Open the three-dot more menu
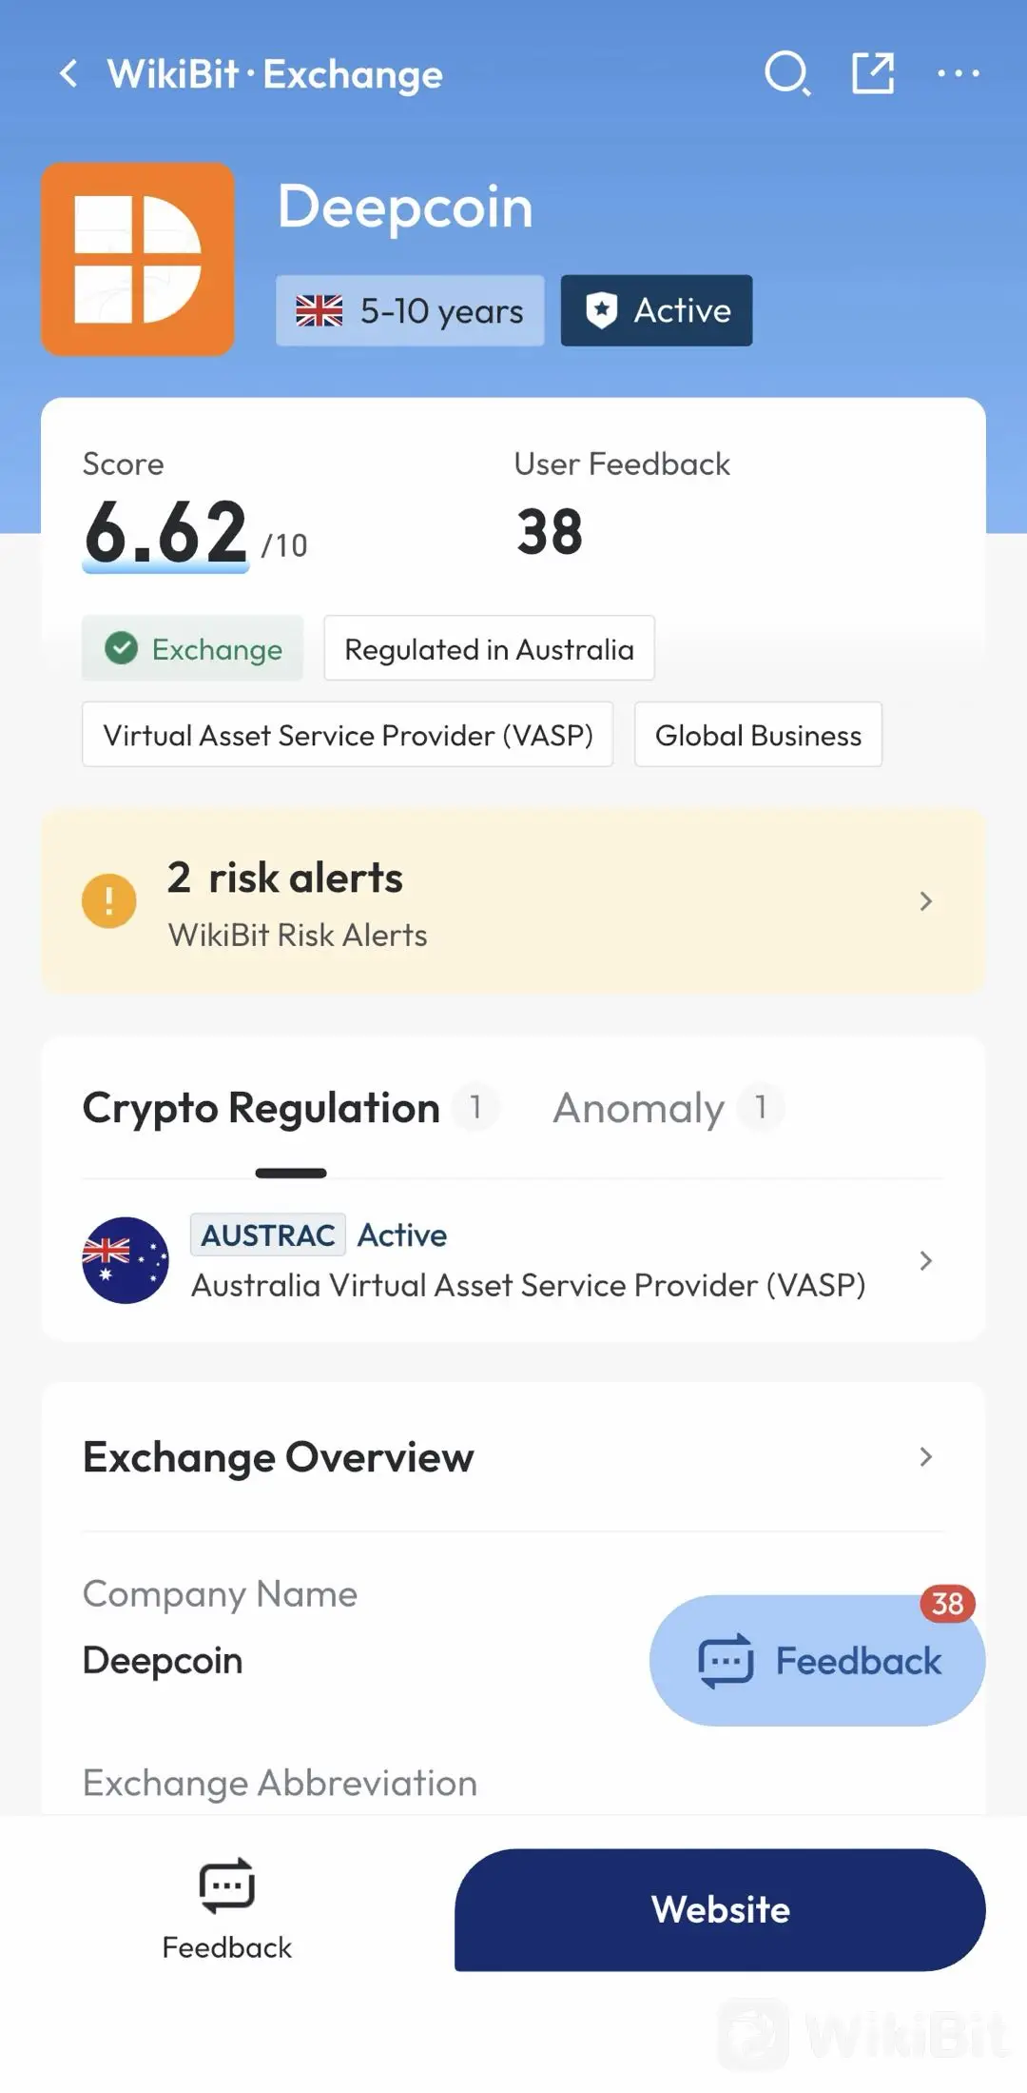The image size is (1027, 2093). [x=959, y=73]
